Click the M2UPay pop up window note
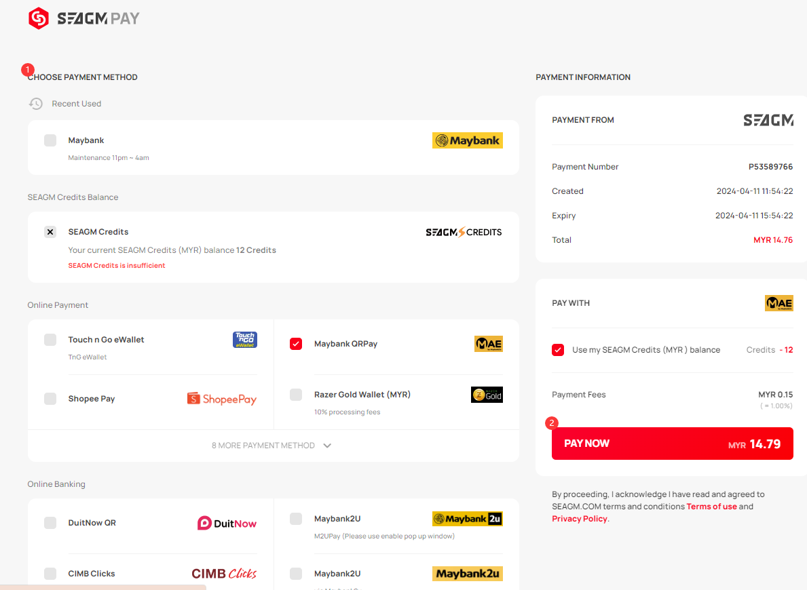807x590 pixels. tap(384, 536)
